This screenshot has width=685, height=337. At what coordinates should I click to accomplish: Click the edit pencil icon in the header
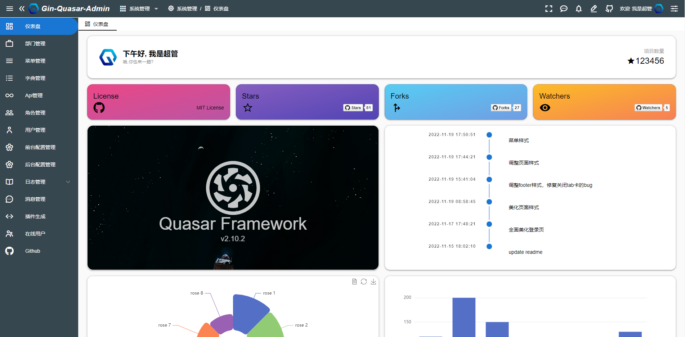pos(594,9)
